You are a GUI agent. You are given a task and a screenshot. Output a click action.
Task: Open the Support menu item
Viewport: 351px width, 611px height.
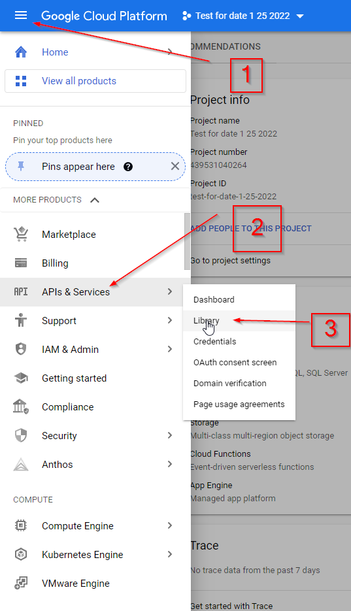(x=95, y=321)
